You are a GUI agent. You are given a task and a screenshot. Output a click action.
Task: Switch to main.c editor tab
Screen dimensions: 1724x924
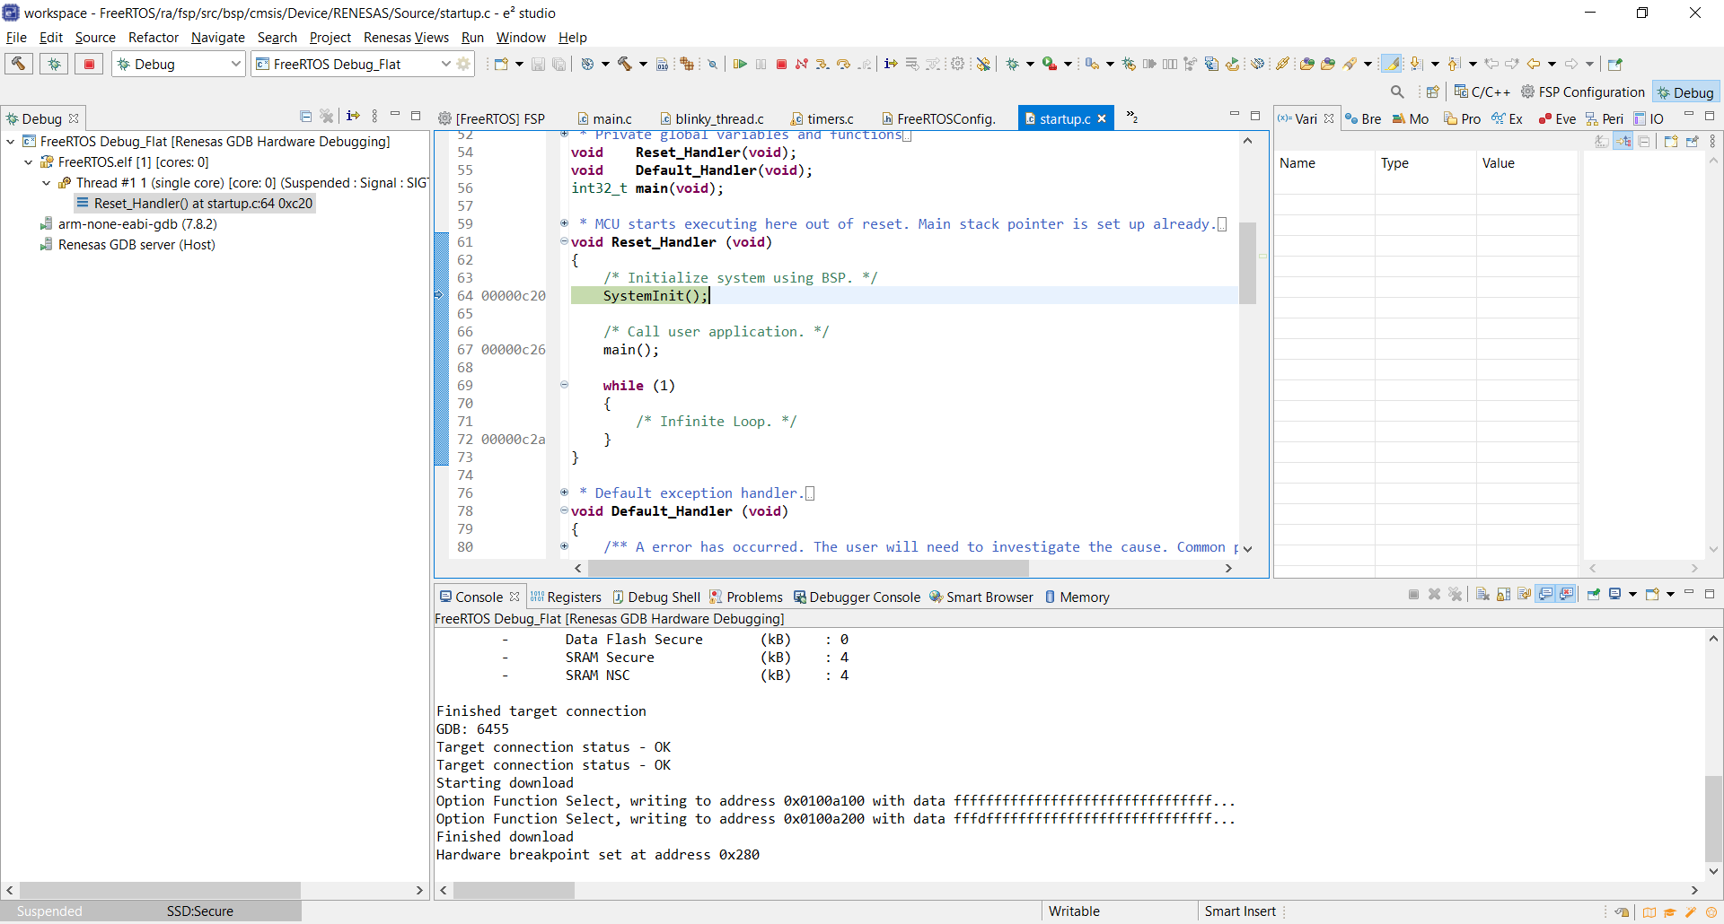pyautogui.click(x=605, y=118)
